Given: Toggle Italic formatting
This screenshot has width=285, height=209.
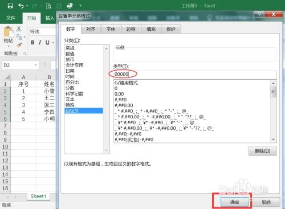Looking at the screenshot, I should (x=40, y=43).
